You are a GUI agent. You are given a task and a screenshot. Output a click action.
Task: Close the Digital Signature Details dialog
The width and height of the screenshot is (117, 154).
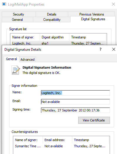coord(114,49)
